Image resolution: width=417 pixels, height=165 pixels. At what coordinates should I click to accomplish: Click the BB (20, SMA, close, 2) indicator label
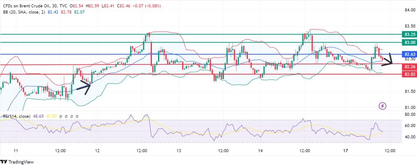(x=23, y=12)
